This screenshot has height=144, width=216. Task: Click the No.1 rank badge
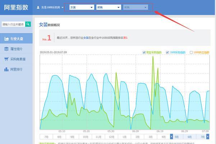[x=47, y=38]
